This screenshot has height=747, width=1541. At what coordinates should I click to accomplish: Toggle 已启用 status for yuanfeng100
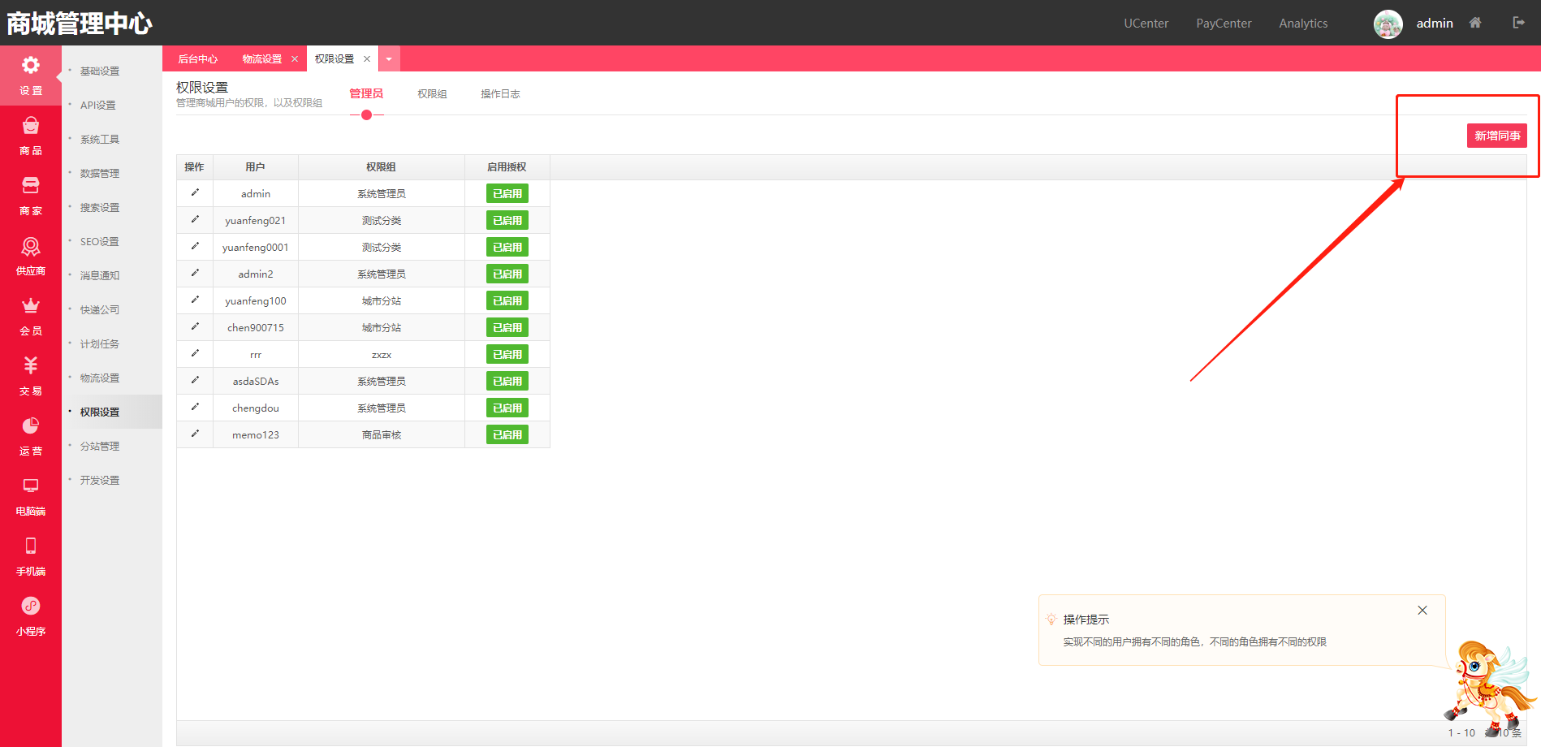coord(507,300)
